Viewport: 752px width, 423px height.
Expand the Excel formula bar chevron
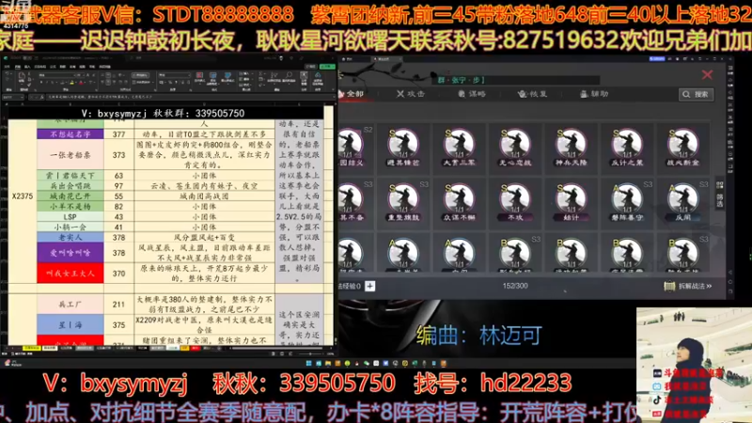[334, 98]
